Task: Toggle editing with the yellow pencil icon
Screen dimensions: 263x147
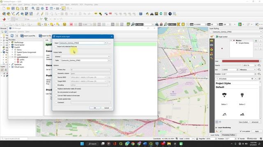Action: (42, 14)
